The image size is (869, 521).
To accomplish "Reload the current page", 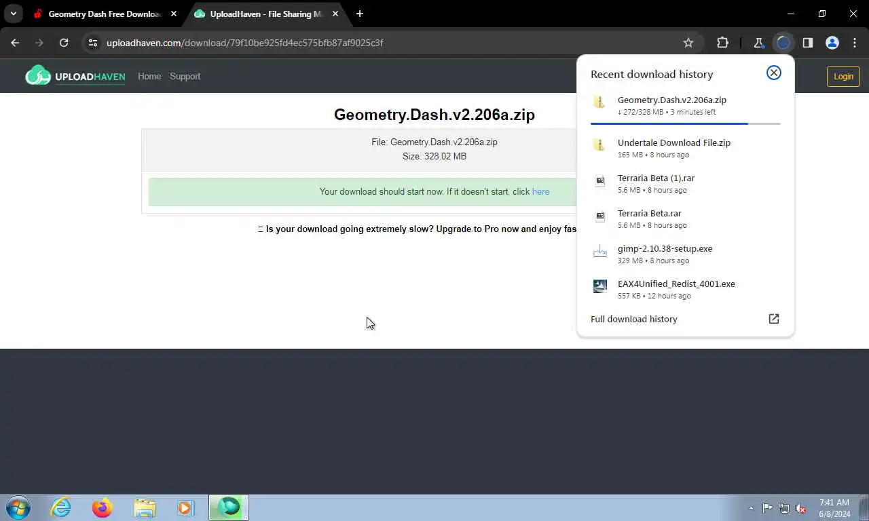I will pyautogui.click(x=64, y=43).
